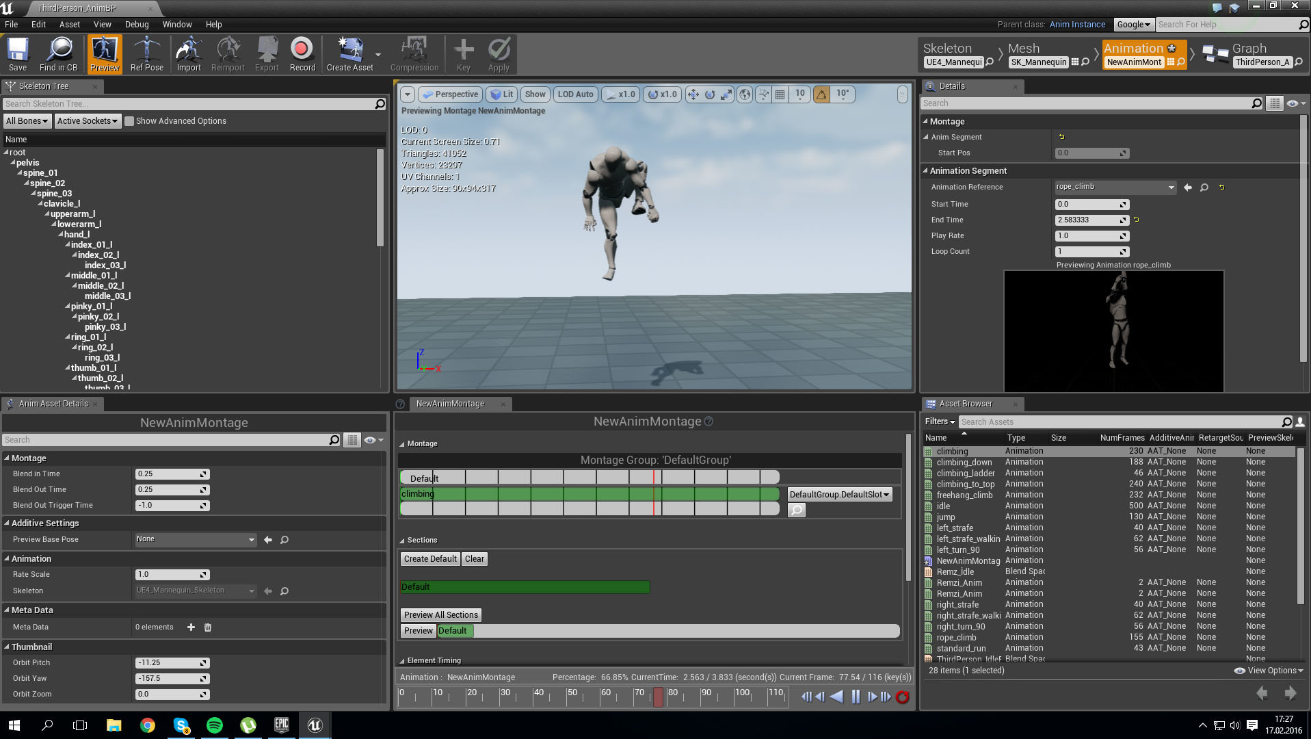Image resolution: width=1311 pixels, height=739 pixels.
Task: Click the Save toolbar icon
Action: coord(18,54)
